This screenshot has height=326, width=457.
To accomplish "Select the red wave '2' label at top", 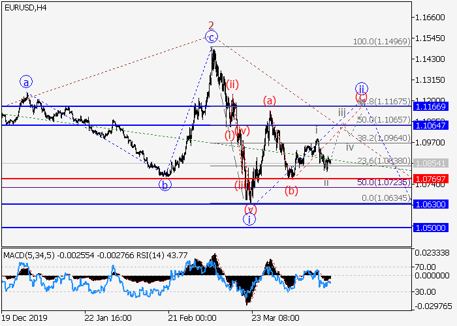I will (211, 26).
